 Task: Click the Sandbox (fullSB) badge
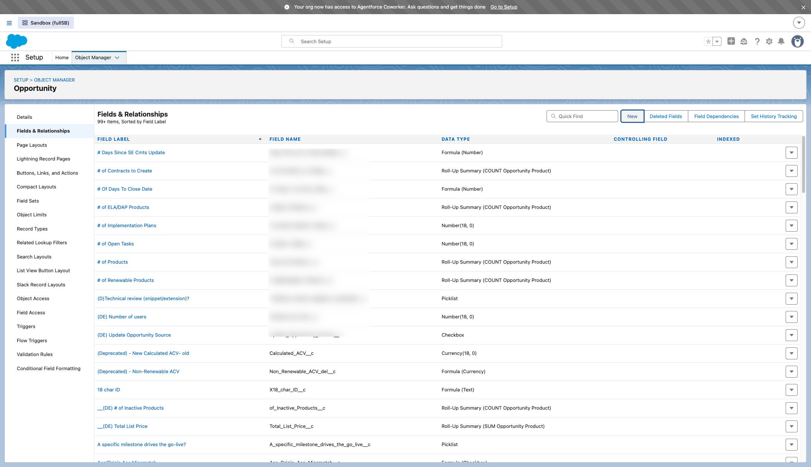point(46,23)
